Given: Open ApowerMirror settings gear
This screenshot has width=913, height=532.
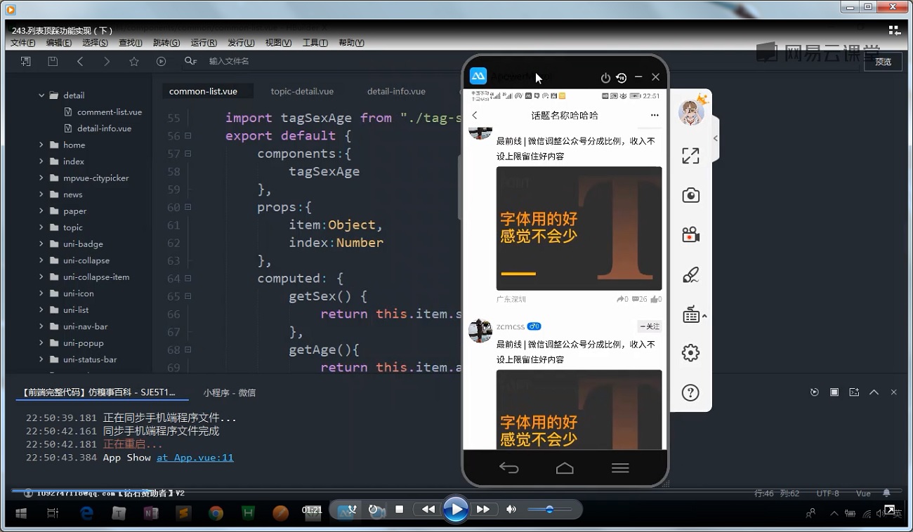Looking at the screenshot, I should [x=691, y=353].
